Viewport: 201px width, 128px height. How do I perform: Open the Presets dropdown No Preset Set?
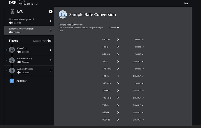(28, 4)
